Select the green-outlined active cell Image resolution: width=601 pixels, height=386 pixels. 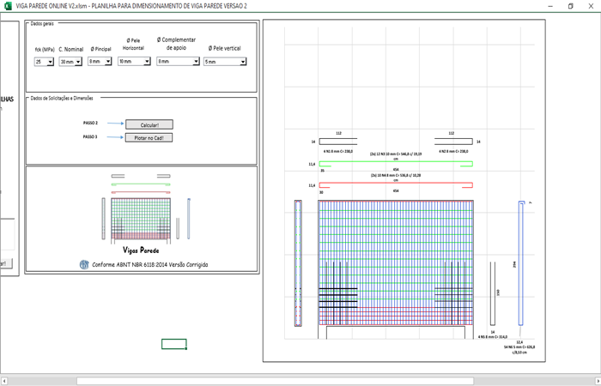(174, 344)
